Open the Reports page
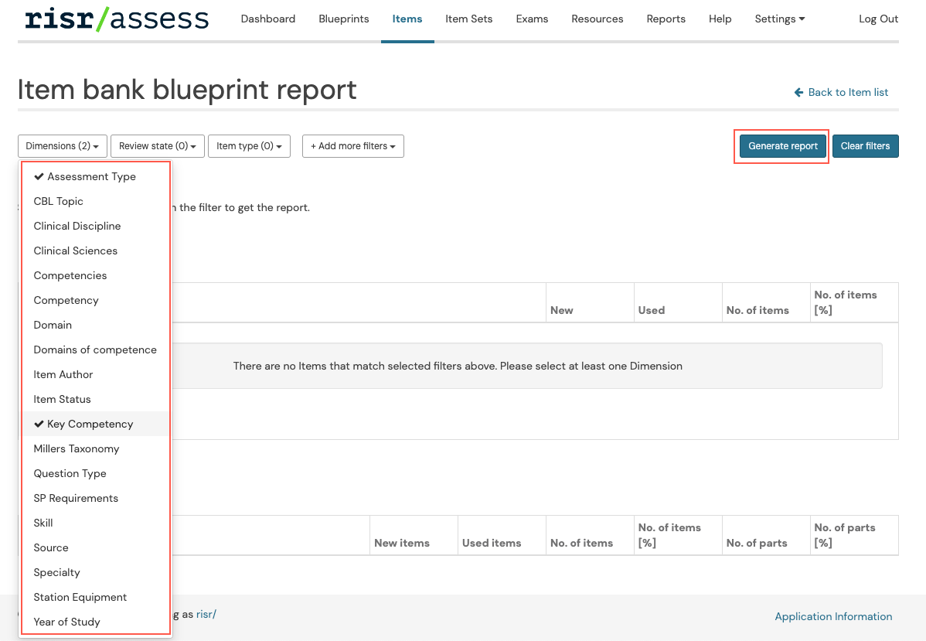This screenshot has width=926, height=641. [x=666, y=19]
